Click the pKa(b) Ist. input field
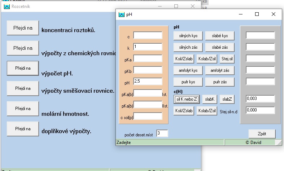Viewport: 284px width, 171px height. click(x=148, y=93)
